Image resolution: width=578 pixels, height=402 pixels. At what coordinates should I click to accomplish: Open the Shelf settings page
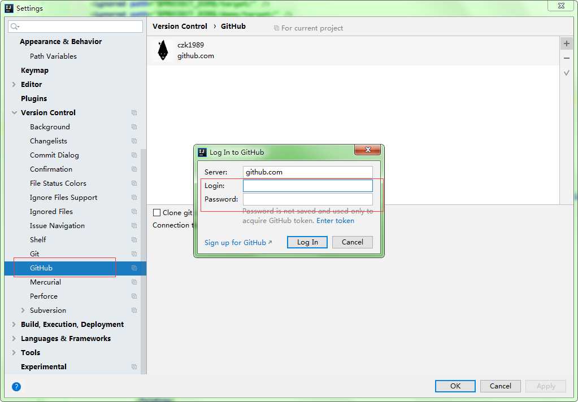pos(38,240)
